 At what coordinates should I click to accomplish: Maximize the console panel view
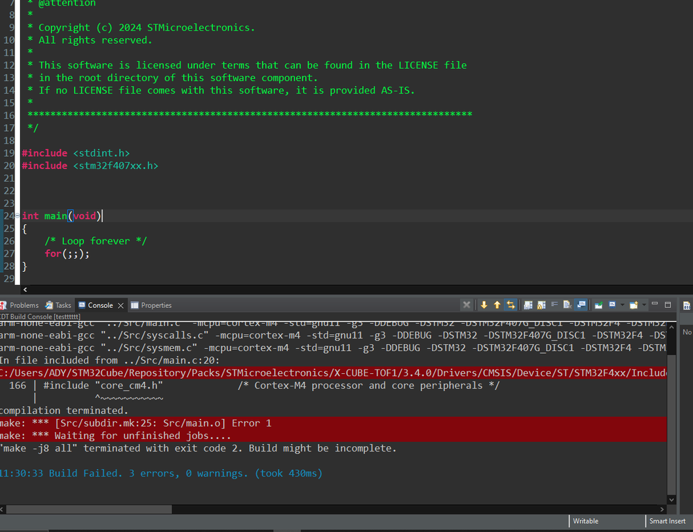click(668, 305)
